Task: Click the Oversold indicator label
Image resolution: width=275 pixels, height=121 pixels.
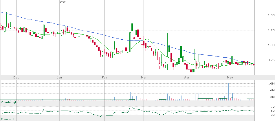Action: [8, 119]
